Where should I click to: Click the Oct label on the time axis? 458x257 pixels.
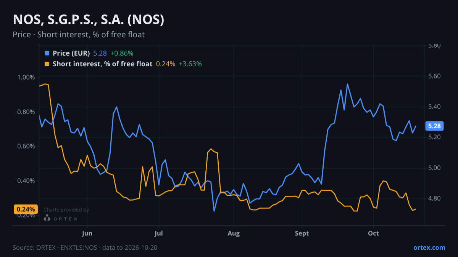pos(373,233)
